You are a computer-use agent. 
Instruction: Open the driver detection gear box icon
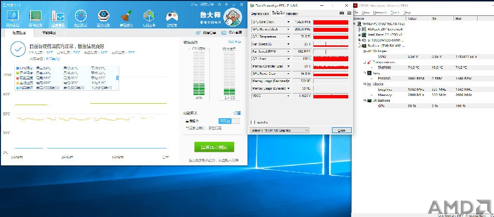tap(103, 16)
